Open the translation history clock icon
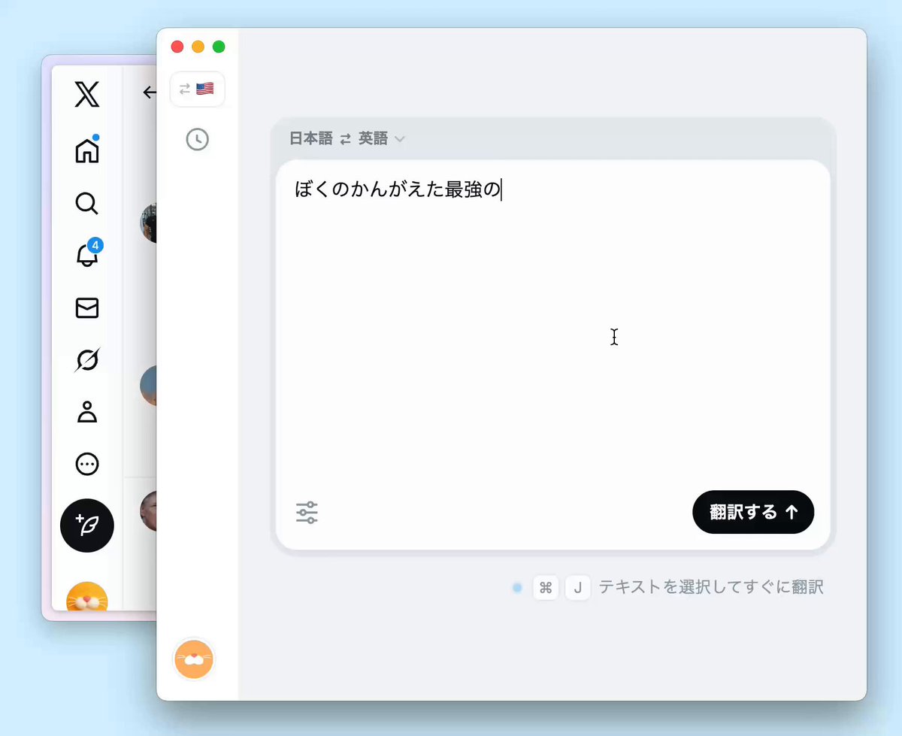The height and width of the screenshot is (736, 902). [198, 139]
